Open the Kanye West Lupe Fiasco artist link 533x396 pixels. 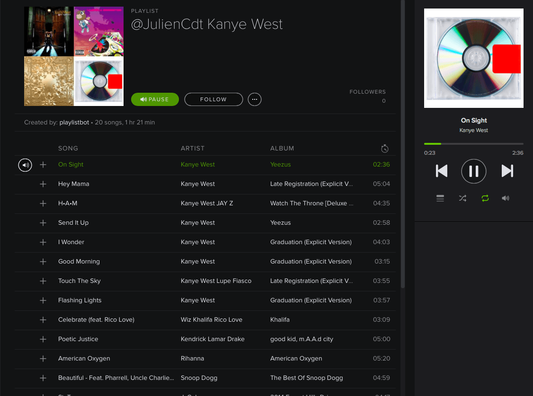[x=216, y=281]
